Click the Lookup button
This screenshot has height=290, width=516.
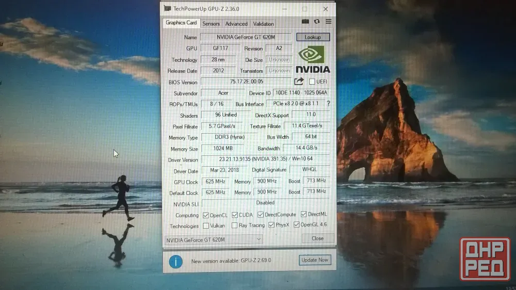point(313,37)
